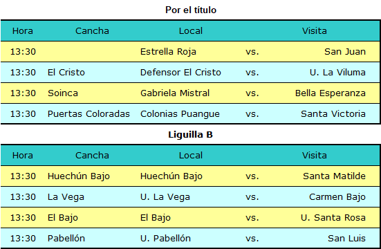
Task: Click 'Cancha' header in Liguilla B table
Action: pos(92,155)
